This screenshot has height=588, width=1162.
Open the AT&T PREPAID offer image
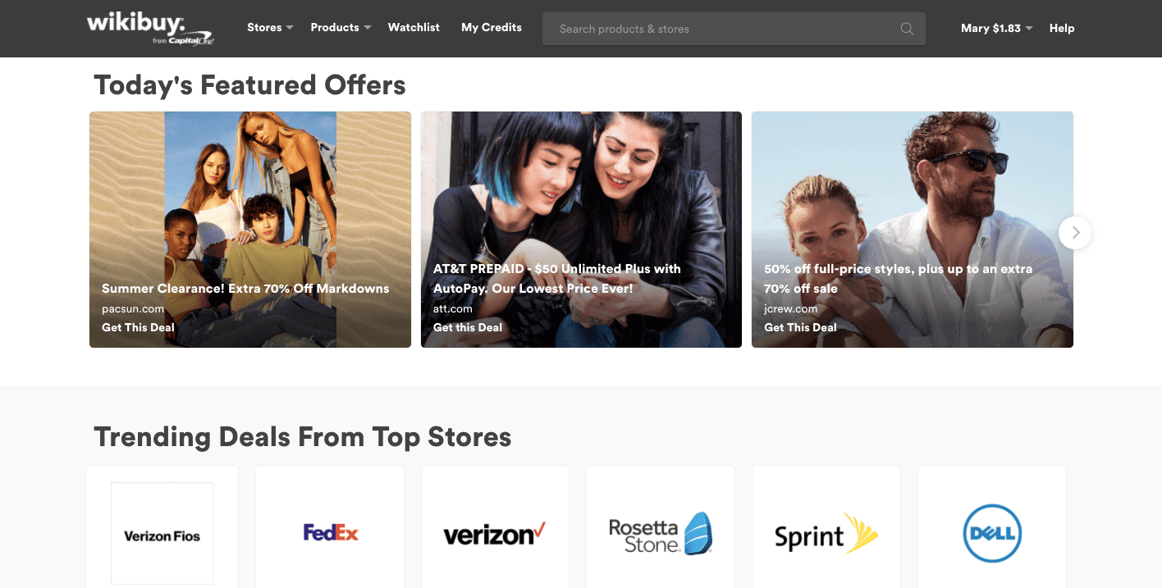tap(581, 230)
